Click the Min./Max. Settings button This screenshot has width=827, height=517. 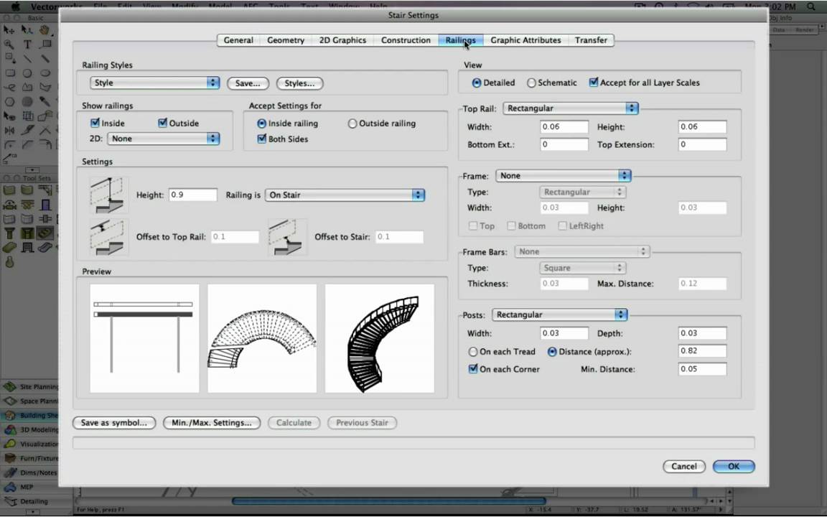click(x=212, y=422)
